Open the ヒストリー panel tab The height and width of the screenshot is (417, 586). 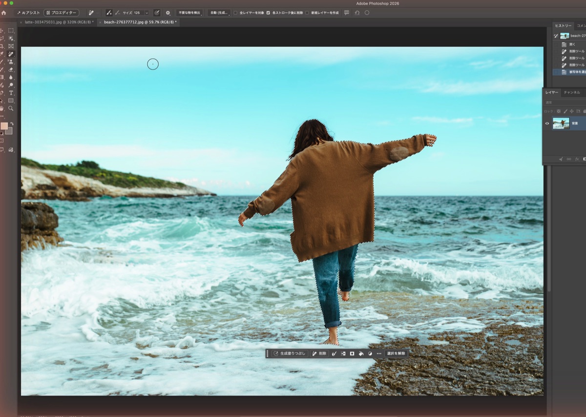(x=563, y=25)
